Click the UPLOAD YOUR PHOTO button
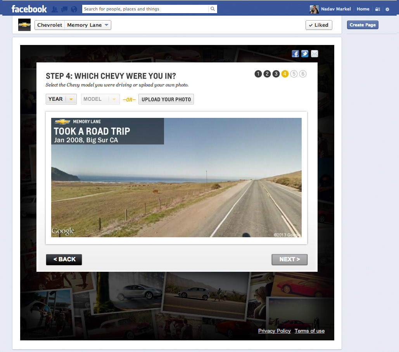This screenshot has width=399, height=352. point(166,99)
